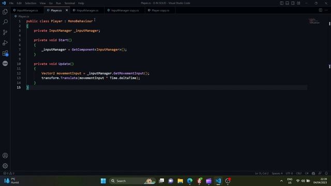Open the View menu
Screen dimensions: 331x186
(x=42, y=3)
